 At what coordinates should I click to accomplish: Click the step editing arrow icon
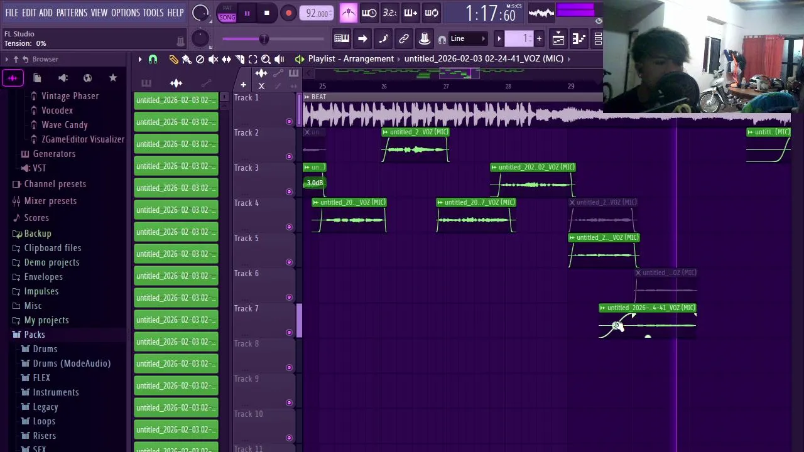362,39
